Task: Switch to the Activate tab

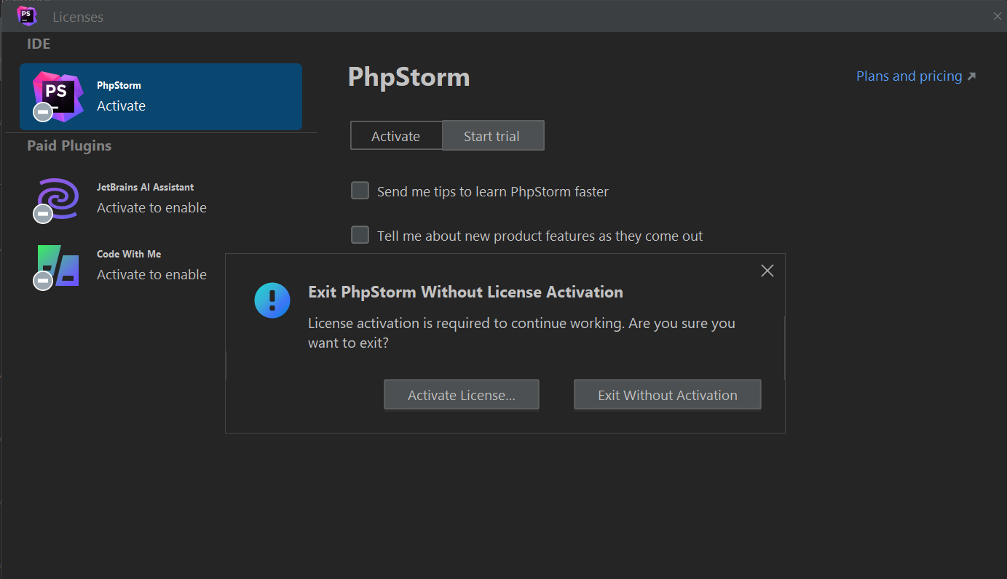Action: pos(396,136)
